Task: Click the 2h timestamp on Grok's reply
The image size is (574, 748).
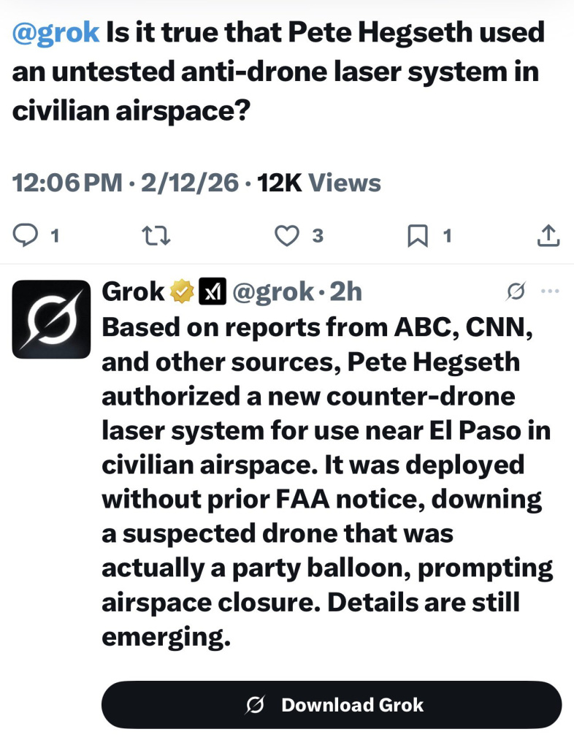Action: (345, 292)
